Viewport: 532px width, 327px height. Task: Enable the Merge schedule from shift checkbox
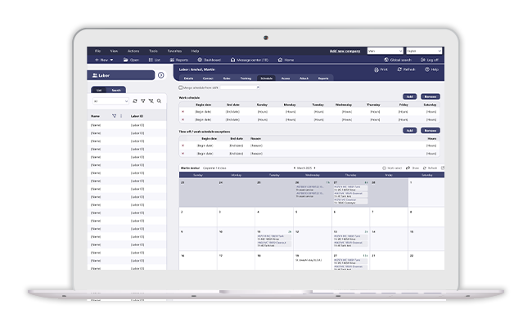coord(181,87)
